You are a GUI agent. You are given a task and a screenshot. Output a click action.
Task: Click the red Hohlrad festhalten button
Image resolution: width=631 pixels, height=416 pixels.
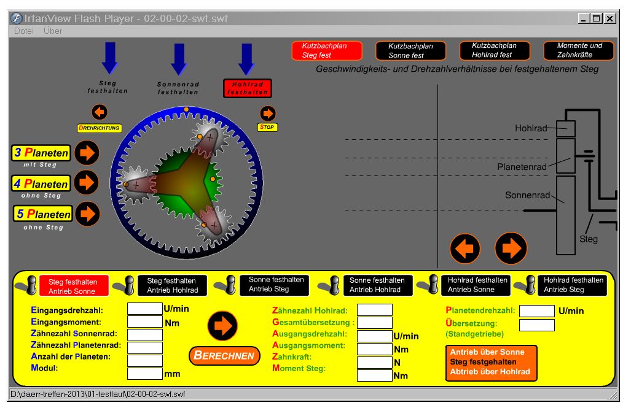tap(247, 88)
